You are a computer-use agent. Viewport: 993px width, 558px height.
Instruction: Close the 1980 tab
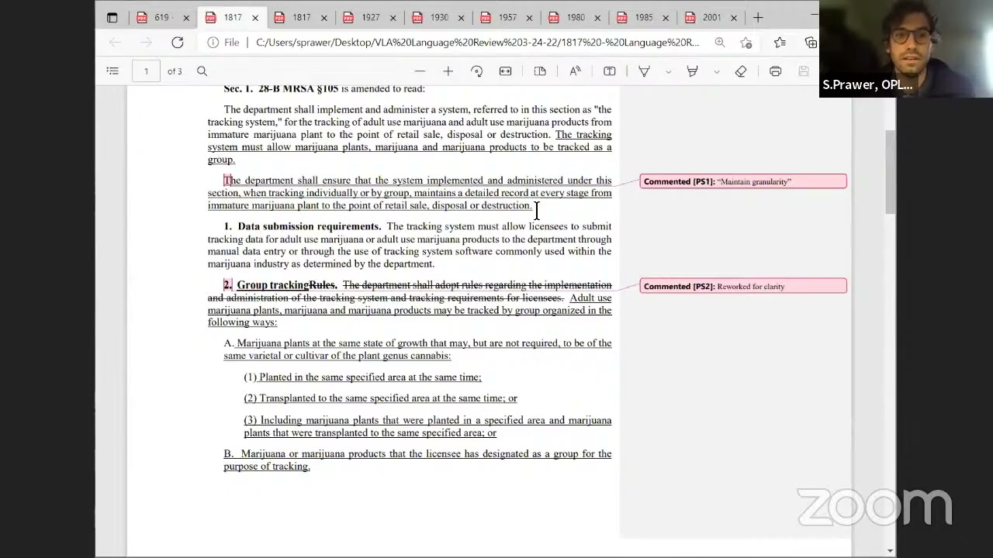[x=598, y=18]
